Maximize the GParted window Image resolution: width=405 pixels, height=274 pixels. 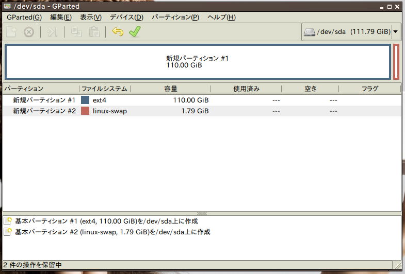390,7
